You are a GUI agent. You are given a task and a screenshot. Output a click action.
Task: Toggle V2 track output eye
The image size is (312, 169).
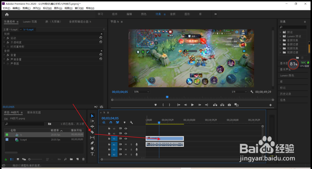pos(126,133)
